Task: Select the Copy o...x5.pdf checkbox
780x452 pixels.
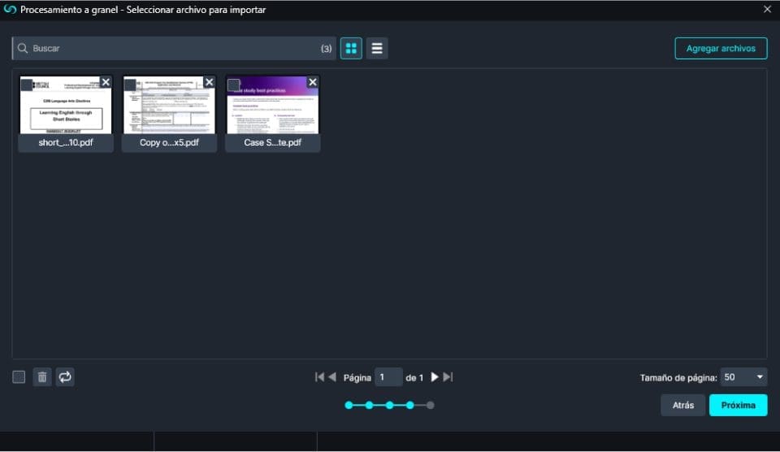Action: (130, 85)
